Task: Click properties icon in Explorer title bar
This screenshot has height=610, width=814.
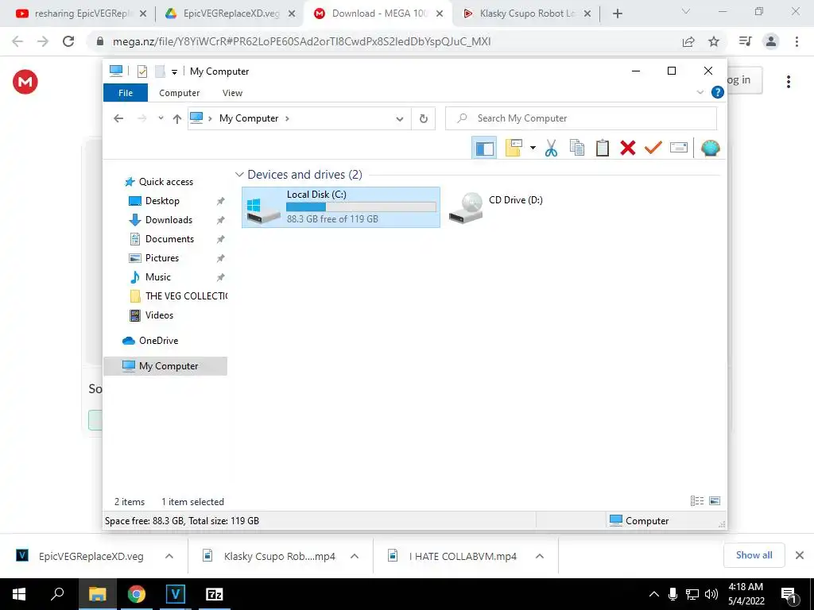Action: click(141, 71)
